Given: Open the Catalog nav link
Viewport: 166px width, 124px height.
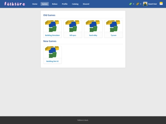Looking at the screenshot, I should 75,4.
